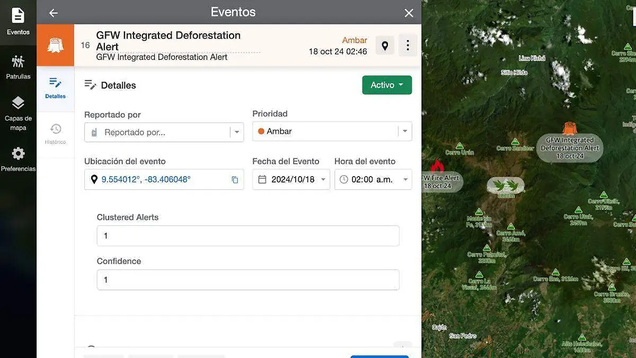Open Capas de mapa layers panel
636x358 pixels.
(x=18, y=113)
